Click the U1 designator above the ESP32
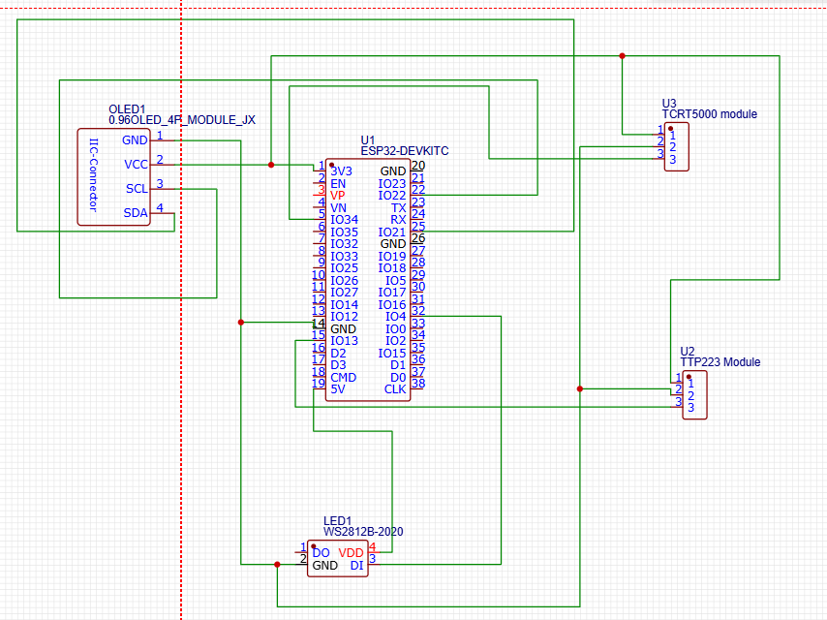This screenshot has height=620, width=827. [x=366, y=140]
